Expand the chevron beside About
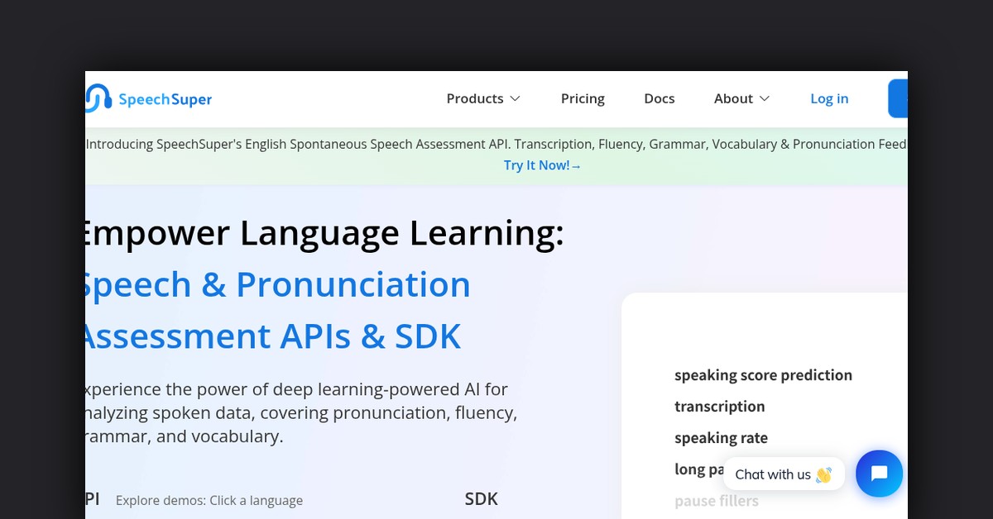The width and height of the screenshot is (993, 519). coord(765,98)
